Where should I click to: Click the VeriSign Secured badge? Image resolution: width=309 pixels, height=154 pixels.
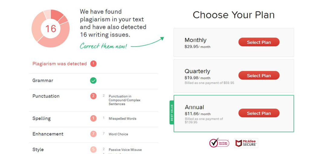(x=219, y=143)
